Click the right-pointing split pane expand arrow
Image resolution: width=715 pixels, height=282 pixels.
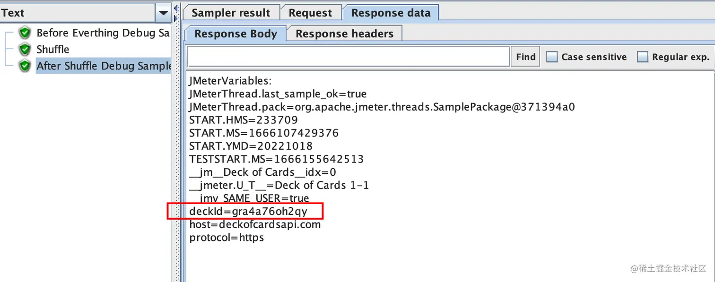[x=176, y=18]
